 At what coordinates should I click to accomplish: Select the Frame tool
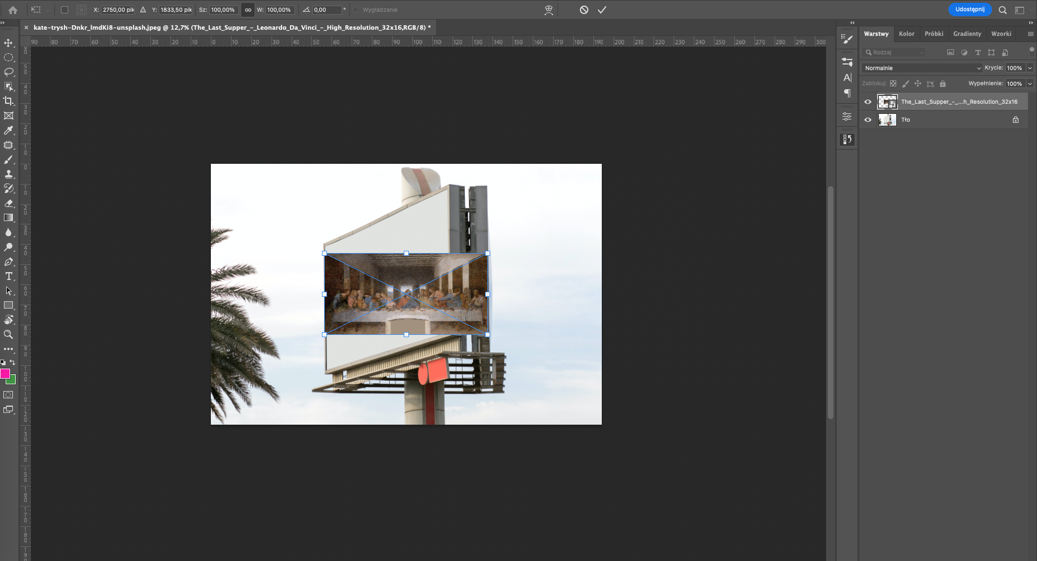8,116
